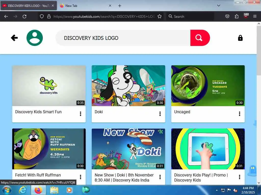This screenshot has width=261, height=195.
Task: Show hidden system tray icons
Action: (217, 190)
